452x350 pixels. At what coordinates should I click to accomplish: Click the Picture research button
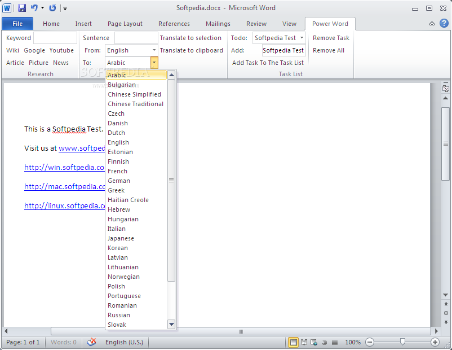(x=38, y=63)
